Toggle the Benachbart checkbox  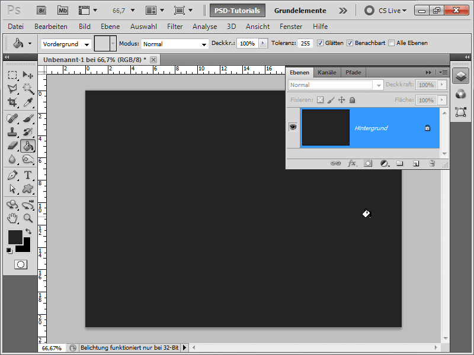click(350, 43)
